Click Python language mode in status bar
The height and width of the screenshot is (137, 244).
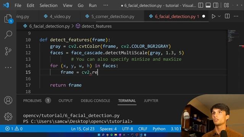point(159,129)
